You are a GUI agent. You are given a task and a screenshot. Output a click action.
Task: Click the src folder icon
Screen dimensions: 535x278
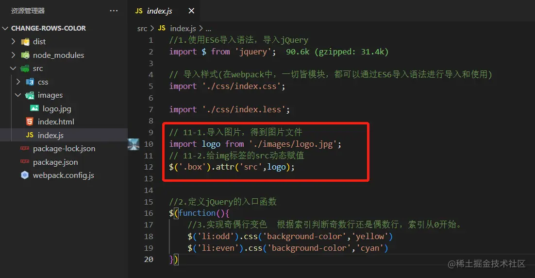pyautogui.click(x=25, y=69)
